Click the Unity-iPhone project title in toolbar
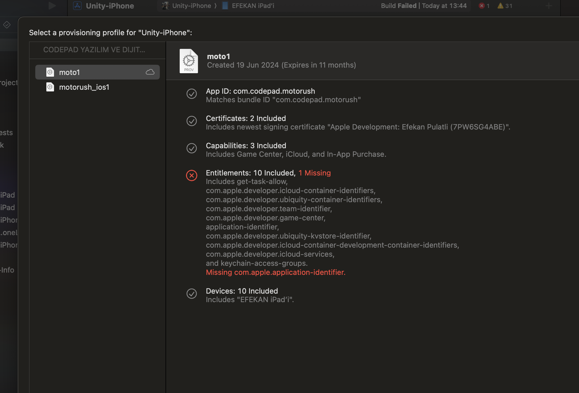 pyautogui.click(x=110, y=6)
